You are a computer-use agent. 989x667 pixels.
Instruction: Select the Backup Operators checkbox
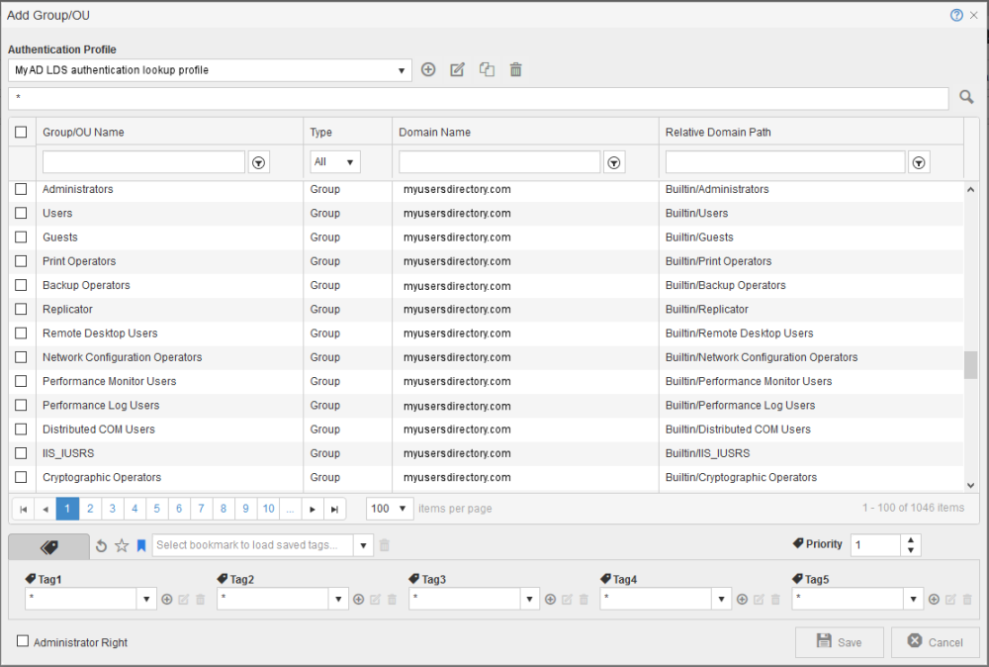(21, 285)
